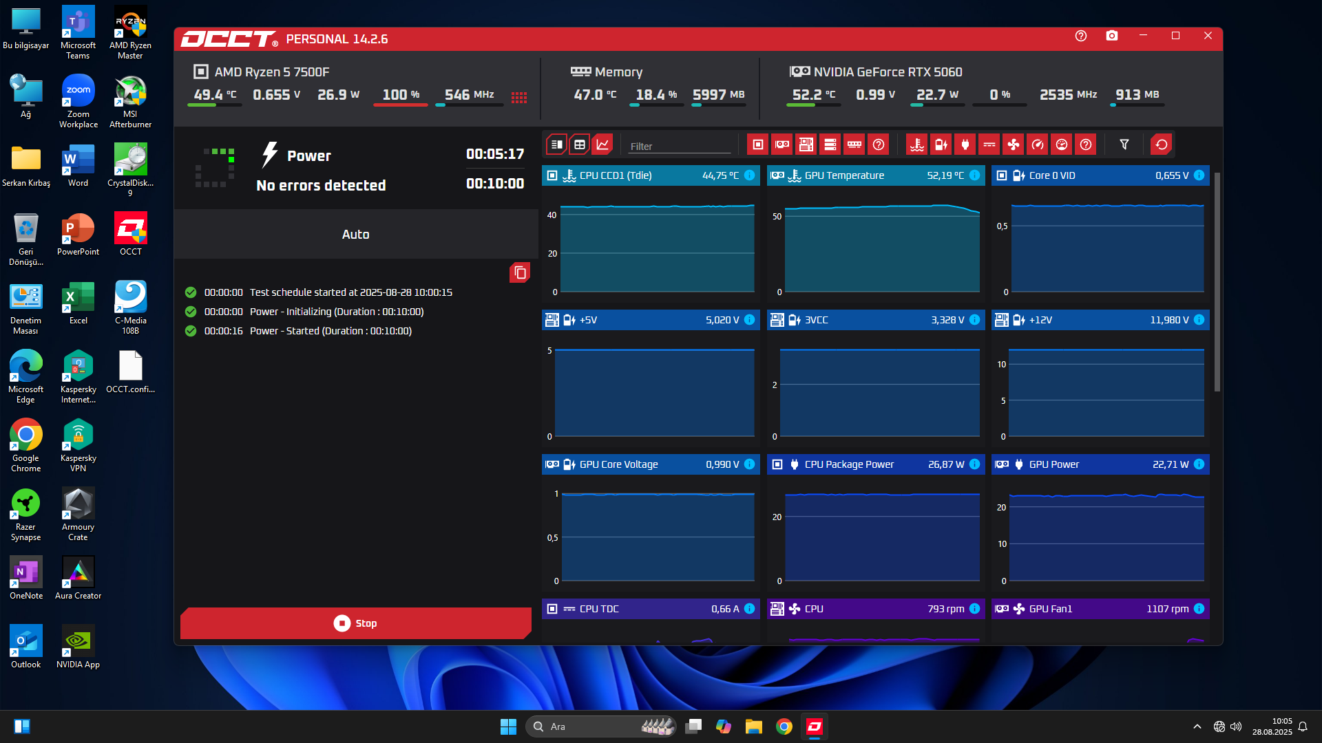Screen dimensions: 1322x743
Task: Open info for GPU Fan1 graph
Action: click(x=1199, y=609)
